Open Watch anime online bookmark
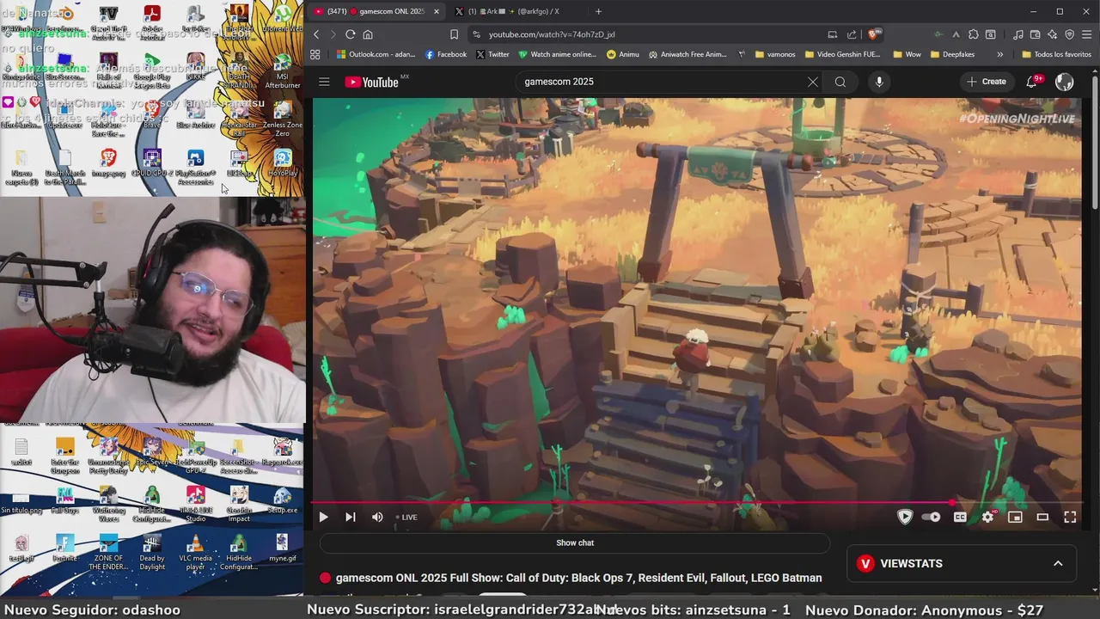Image resolution: width=1100 pixels, height=619 pixels. [x=557, y=54]
